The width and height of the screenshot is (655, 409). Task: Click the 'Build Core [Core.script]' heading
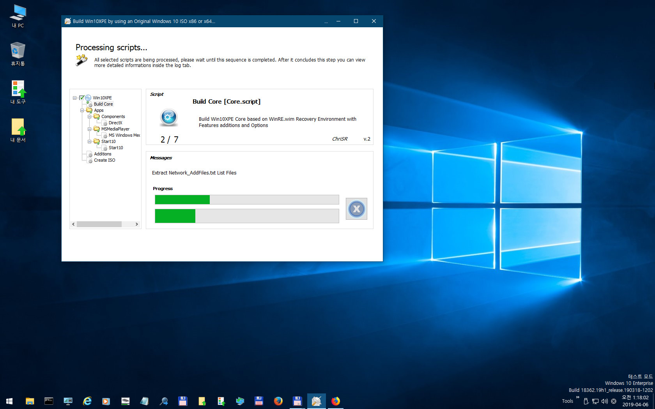(227, 101)
